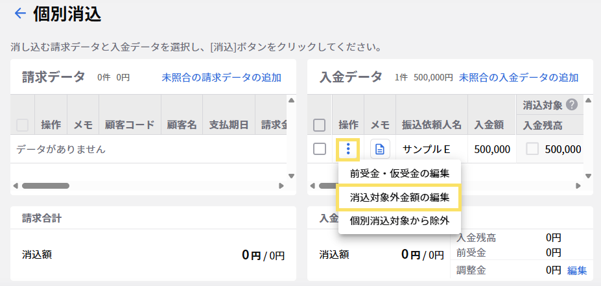Choose 個別消込対象から除外 from menu
The width and height of the screenshot is (601, 286).
pos(399,220)
